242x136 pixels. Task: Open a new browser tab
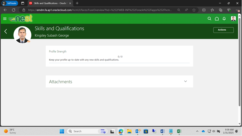(x=77, y=3)
